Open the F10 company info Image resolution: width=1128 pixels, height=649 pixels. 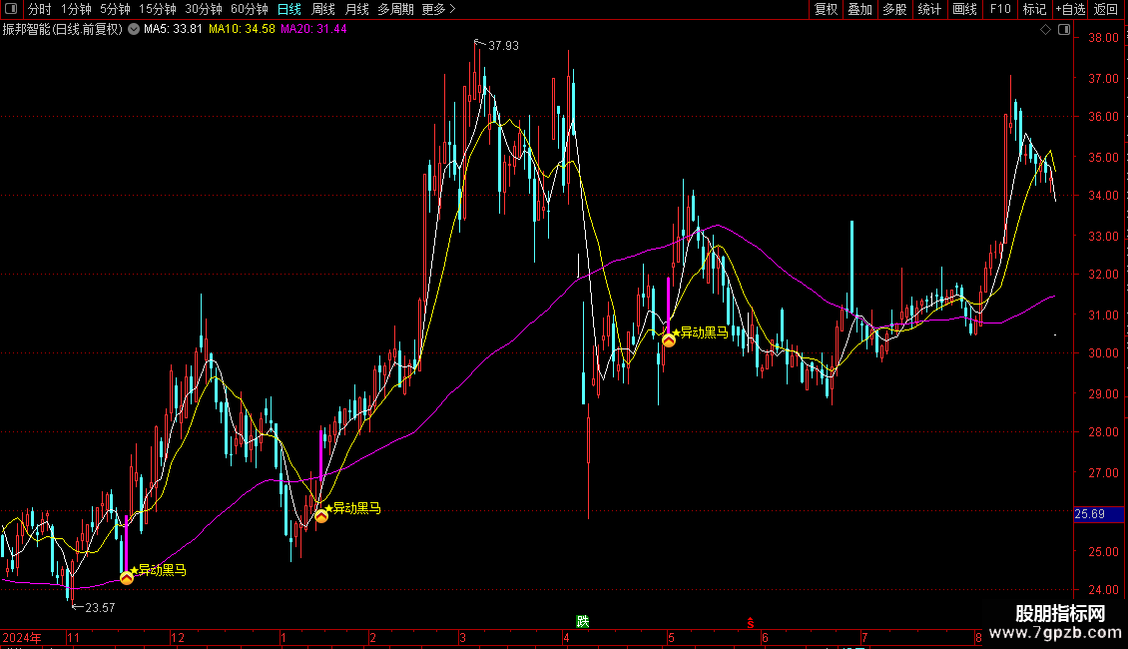tap(1000, 9)
